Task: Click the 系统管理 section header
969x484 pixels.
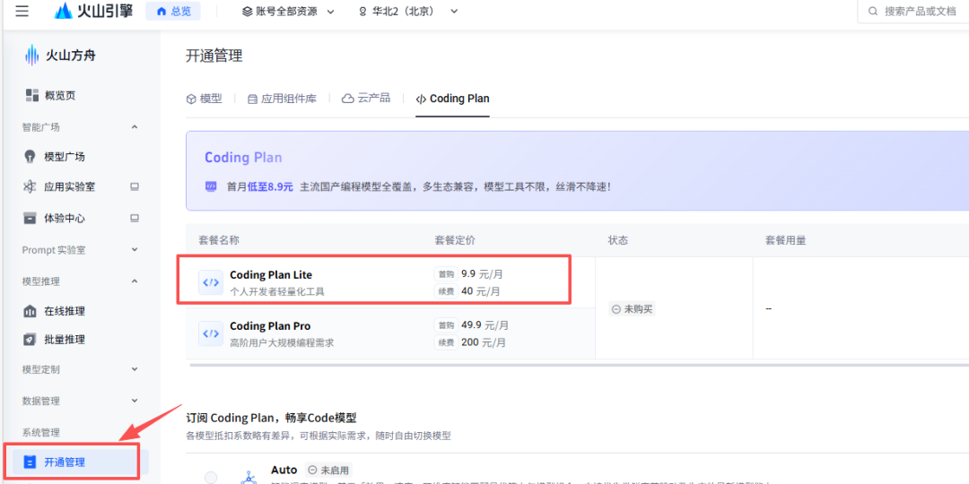Action: (40, 432)
